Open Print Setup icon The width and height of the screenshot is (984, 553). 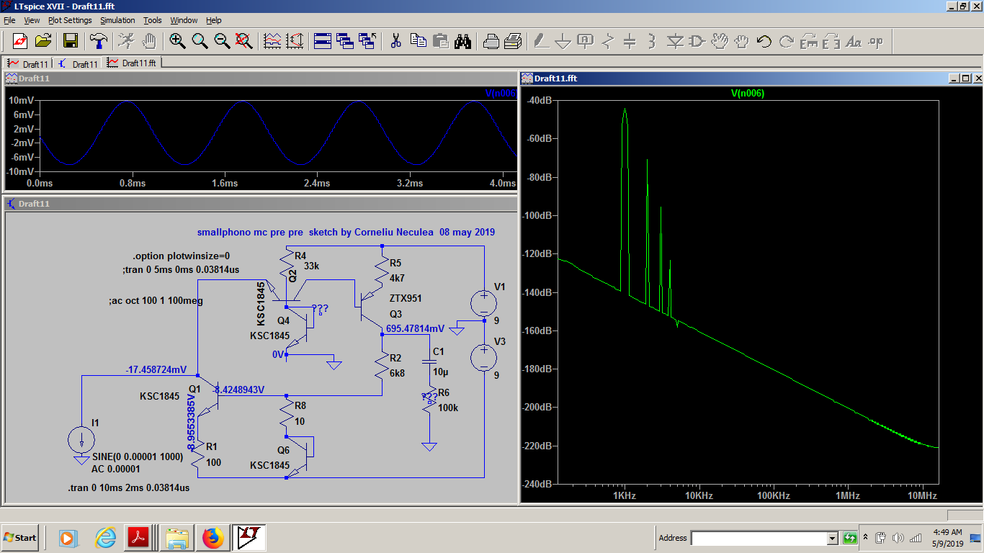click(x=491, y=40)
